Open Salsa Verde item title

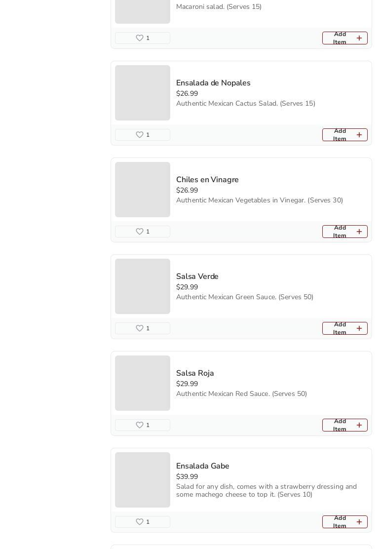point(197,276)
